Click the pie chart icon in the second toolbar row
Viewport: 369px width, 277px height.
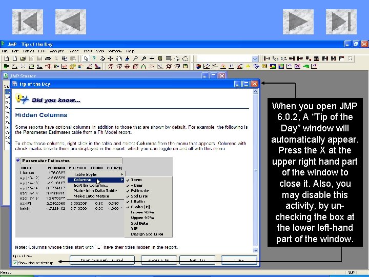point(198,66)
